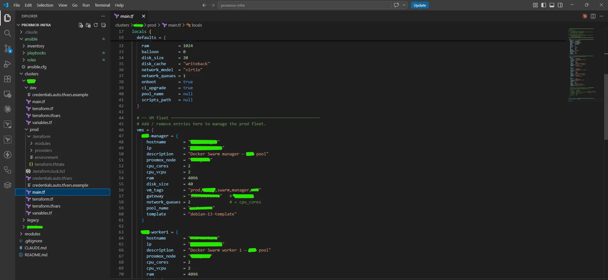Open Explorer views and more actions menu
The image size is (608, 280).
pos(103,16)
